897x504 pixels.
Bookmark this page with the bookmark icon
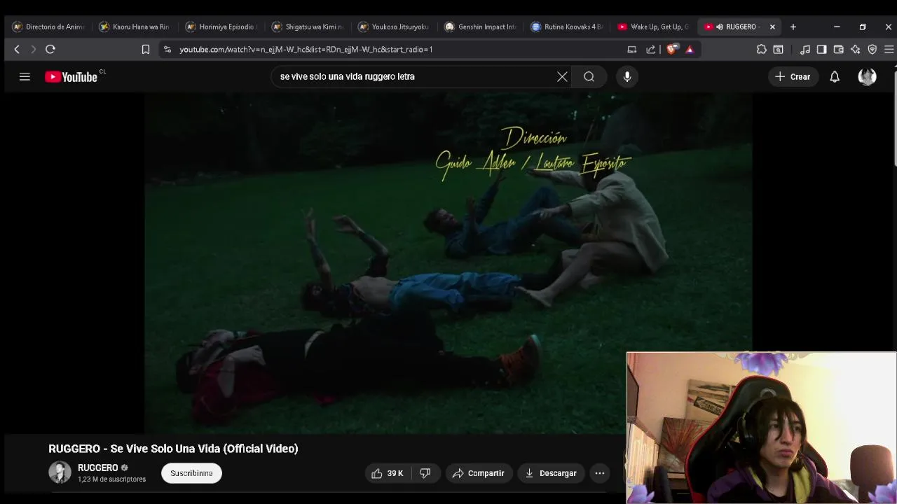(146, 49)
